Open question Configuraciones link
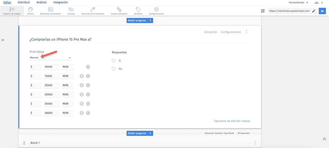This screenshot has height=148, width=329. tap(231, 32)
